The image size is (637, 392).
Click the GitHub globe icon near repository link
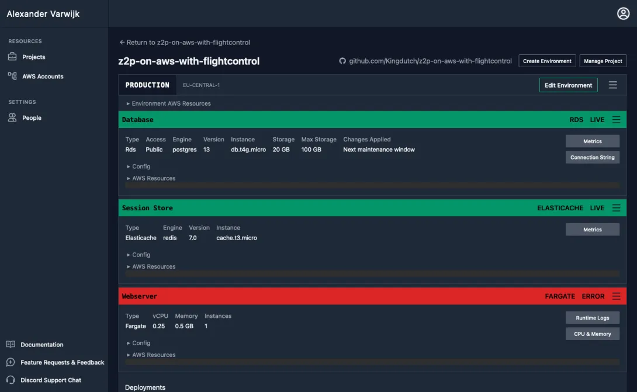(341, 60)
